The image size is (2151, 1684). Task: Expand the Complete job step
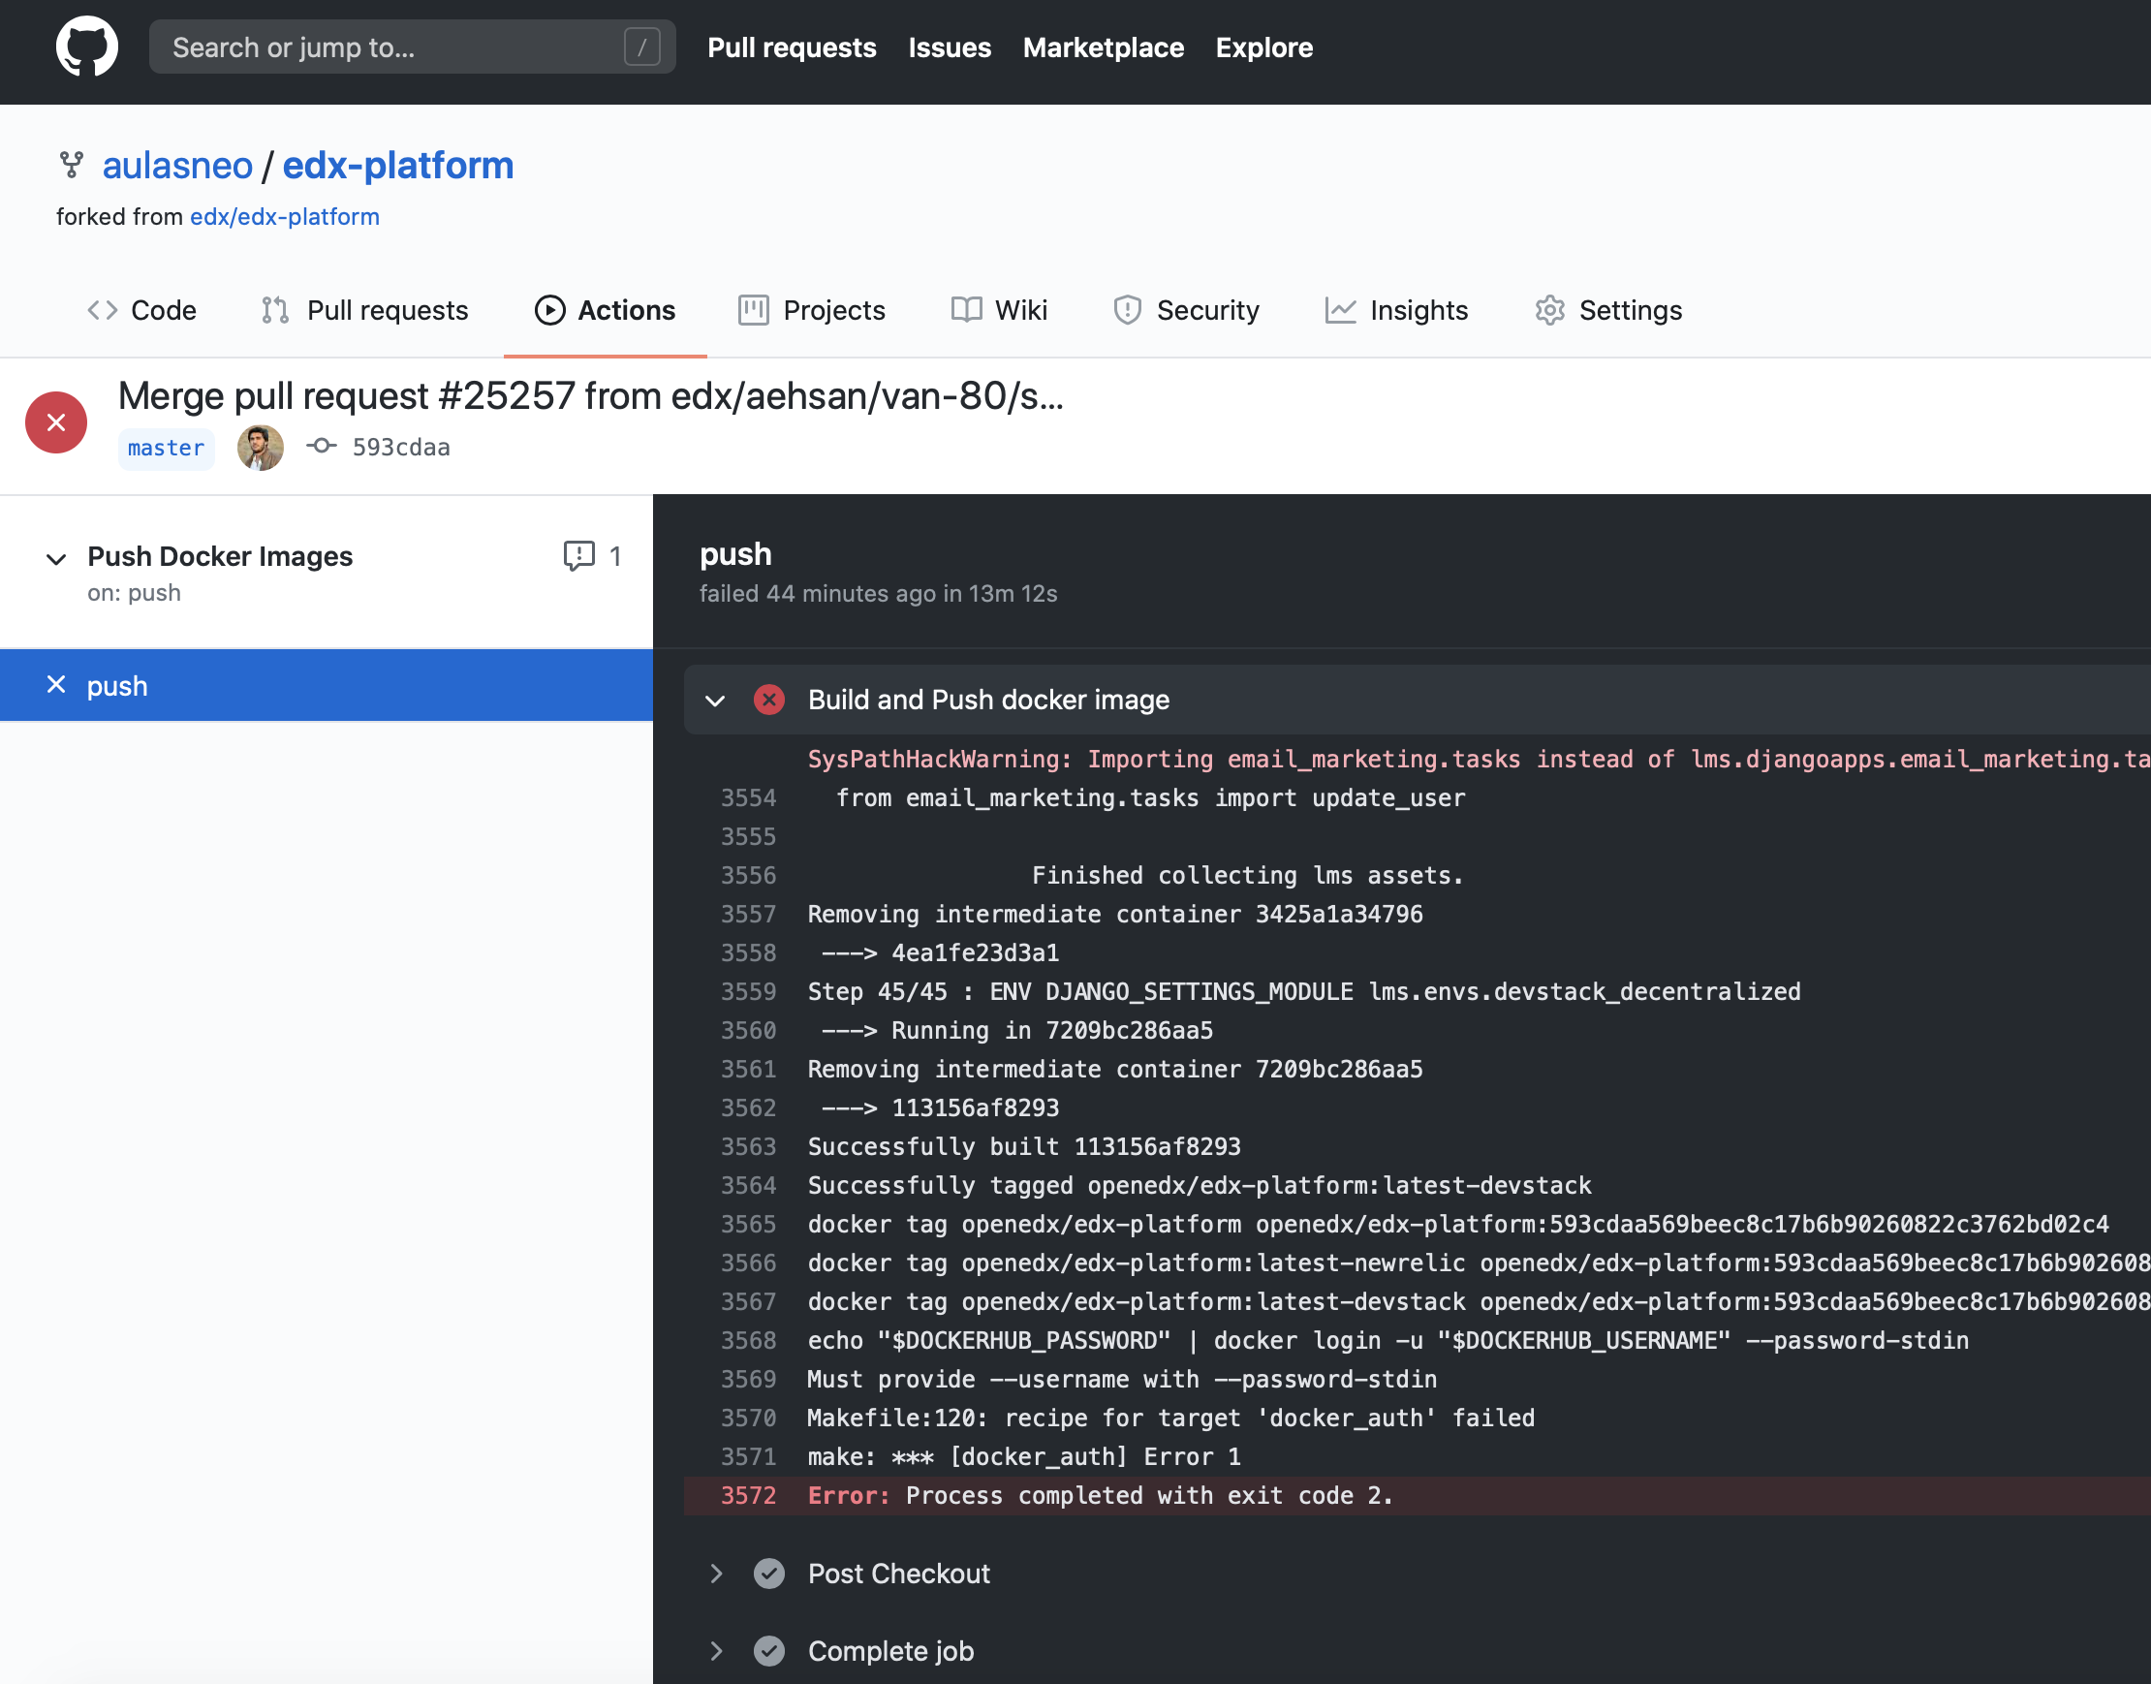716,1651
